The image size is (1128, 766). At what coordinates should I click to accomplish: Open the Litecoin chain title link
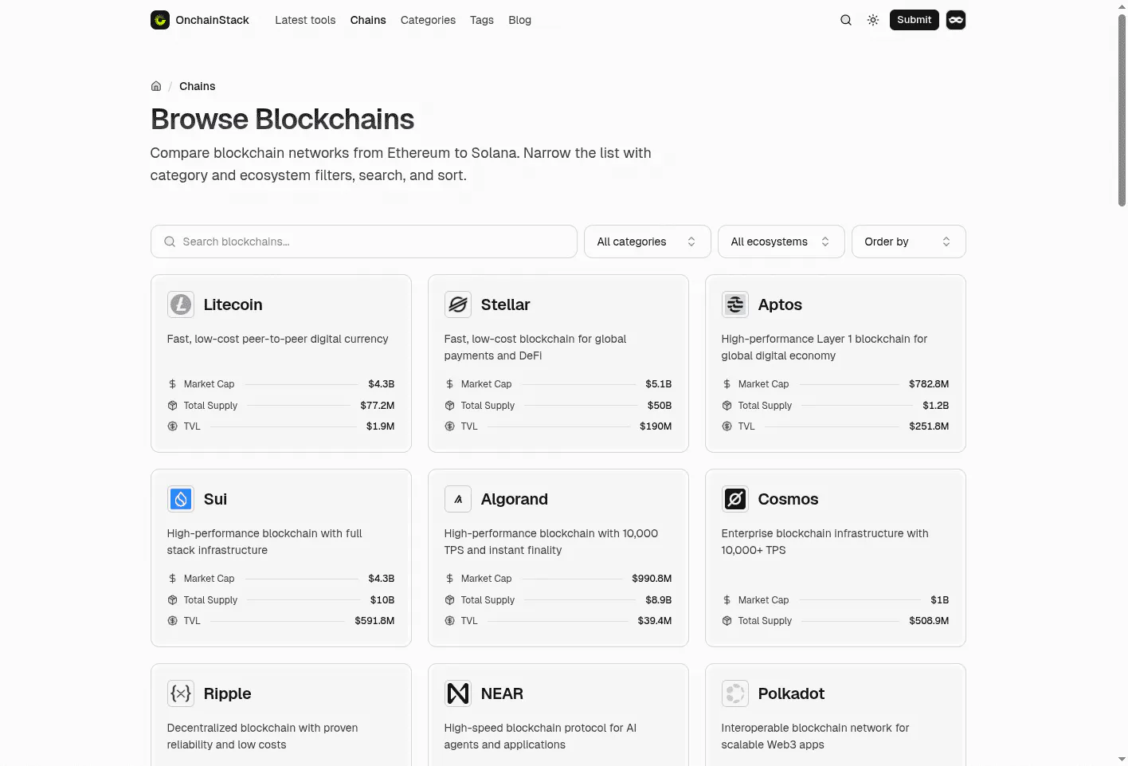(x=233, y=304)
